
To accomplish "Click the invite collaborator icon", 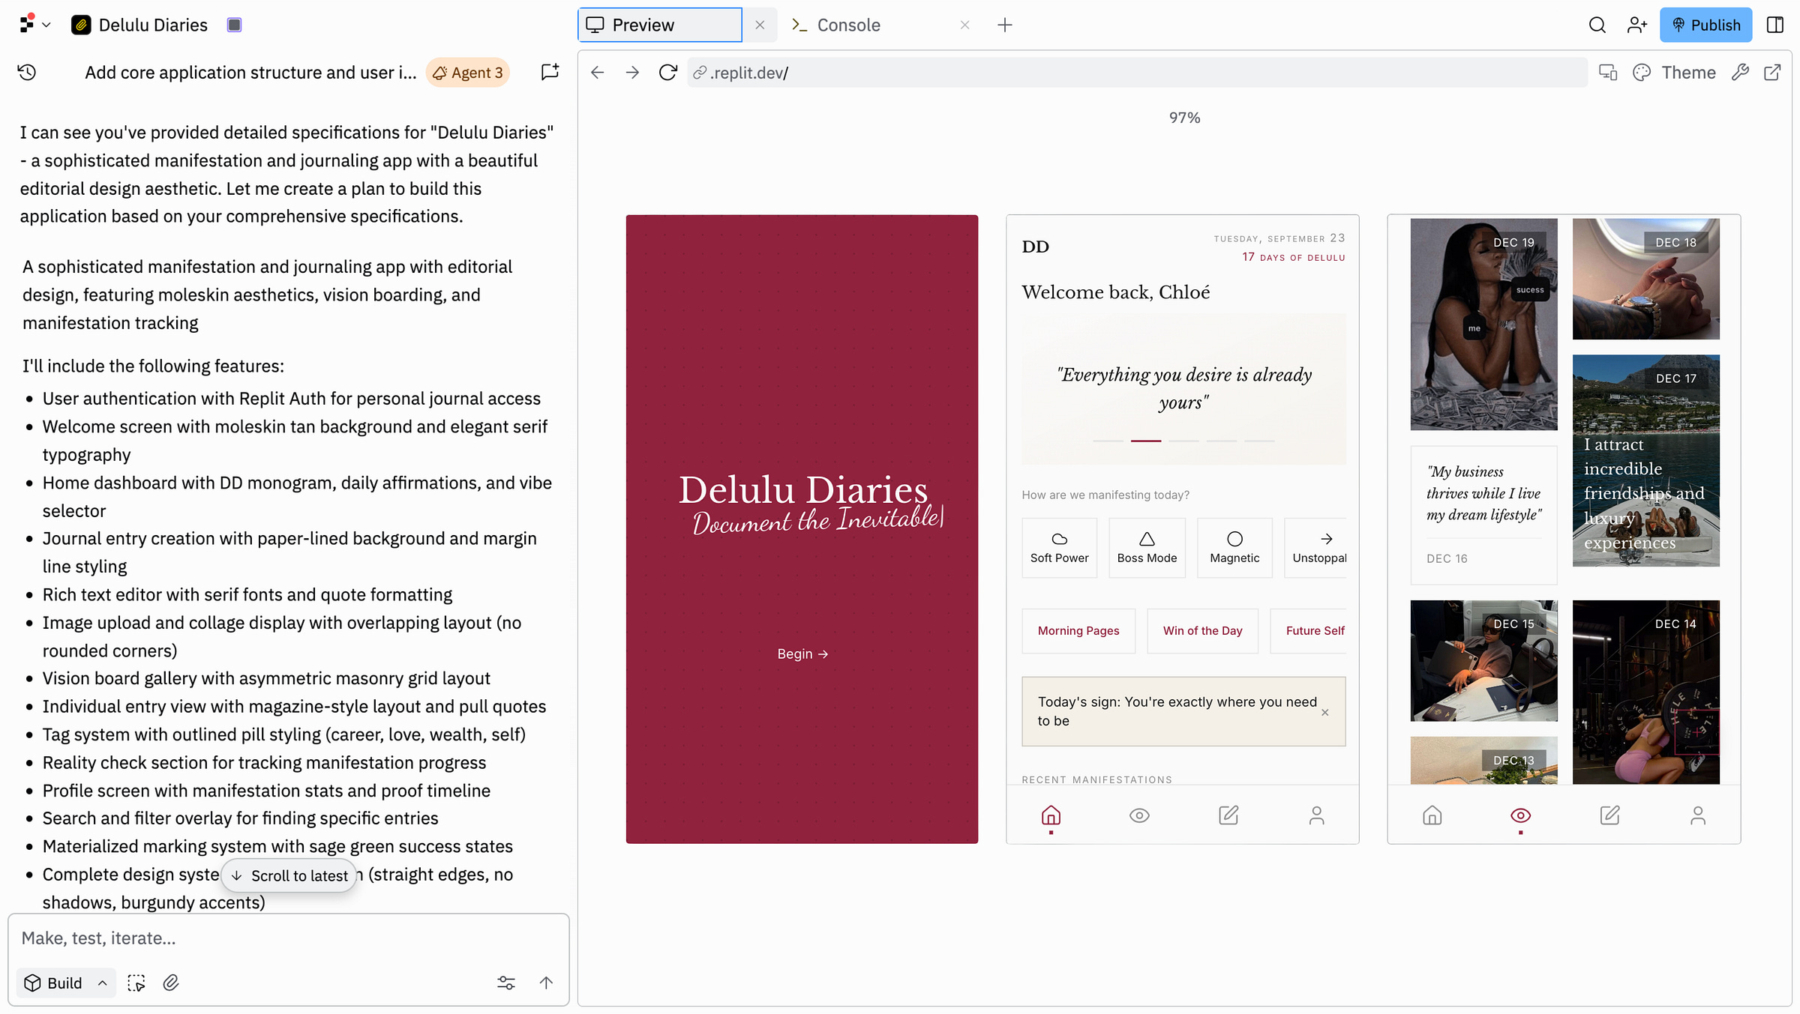I will pyautogui.click(x=1636, y=25).
